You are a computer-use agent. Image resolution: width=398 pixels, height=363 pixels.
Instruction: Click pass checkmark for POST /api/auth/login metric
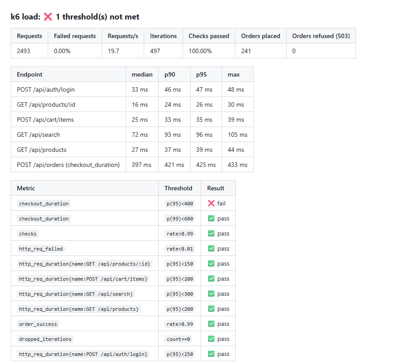point(211,354)
